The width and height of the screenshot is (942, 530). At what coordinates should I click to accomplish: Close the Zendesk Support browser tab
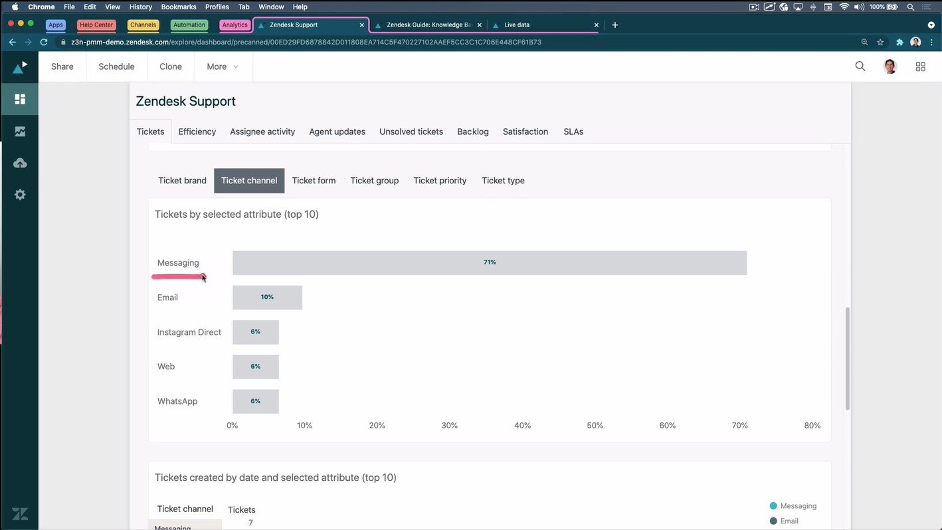tap(362, 25)
